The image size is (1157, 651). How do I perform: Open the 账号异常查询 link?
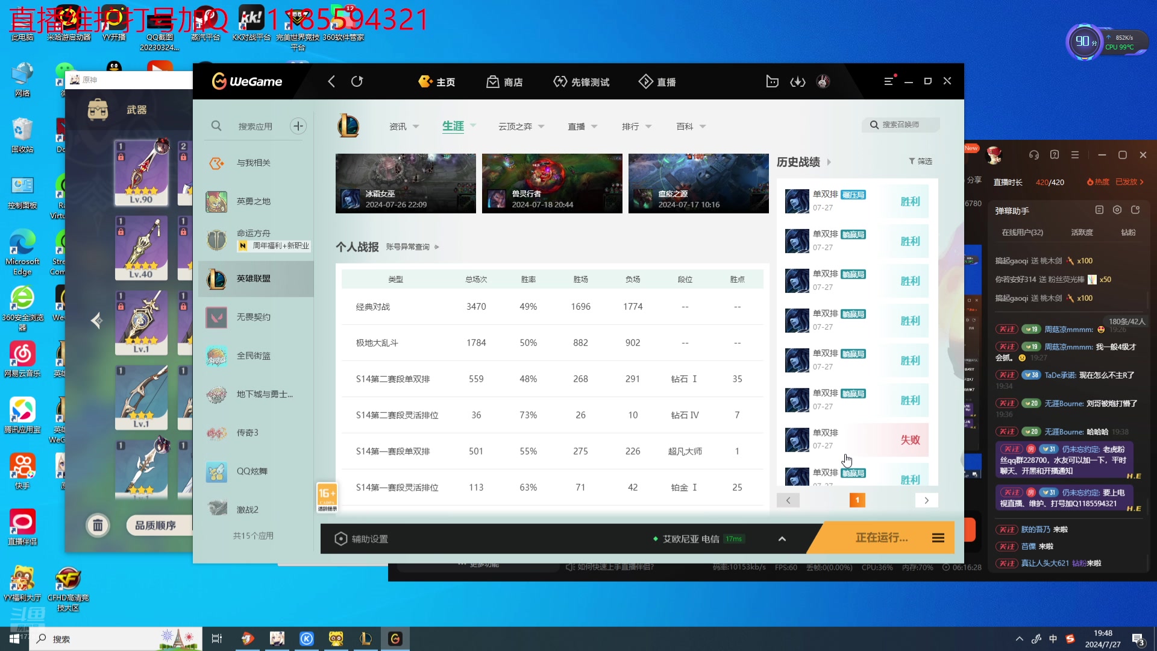pos(413,247)
